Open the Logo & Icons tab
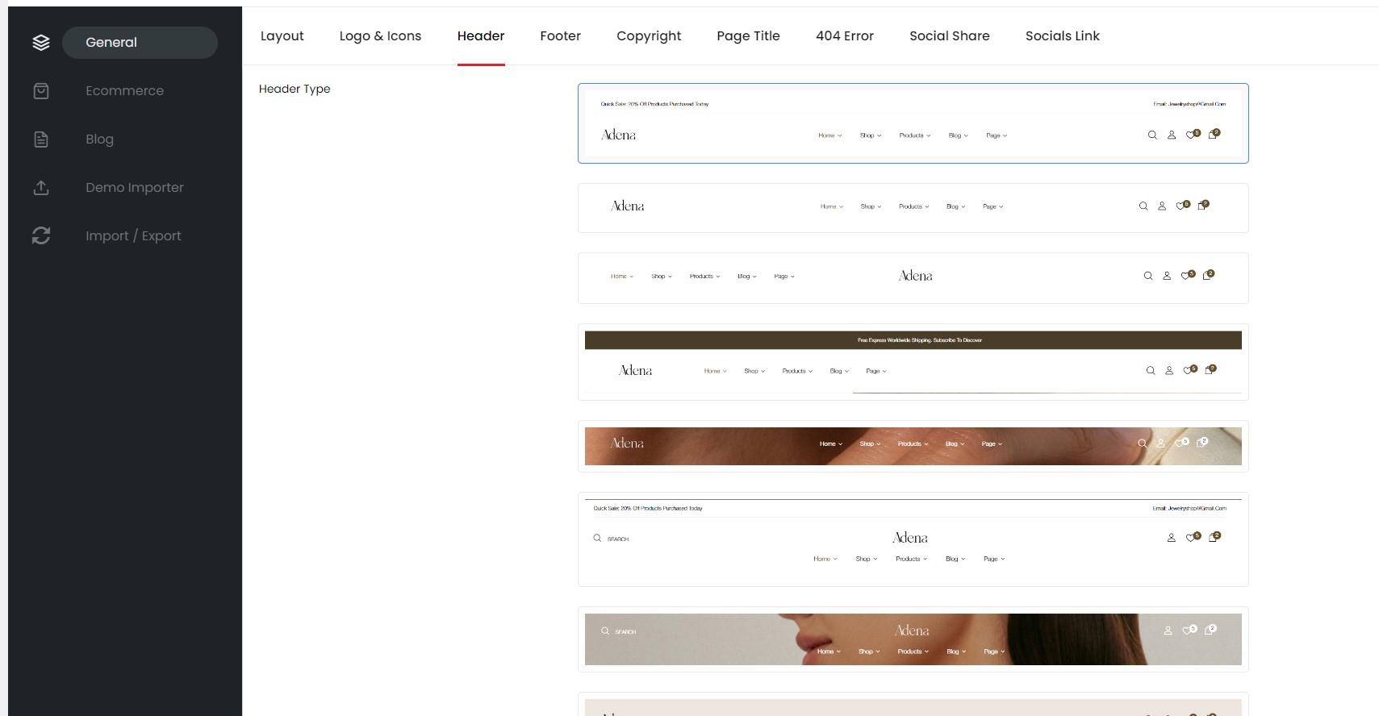Image resolution: width=1379 pixels, height=716 pixels. click(380, 36)
